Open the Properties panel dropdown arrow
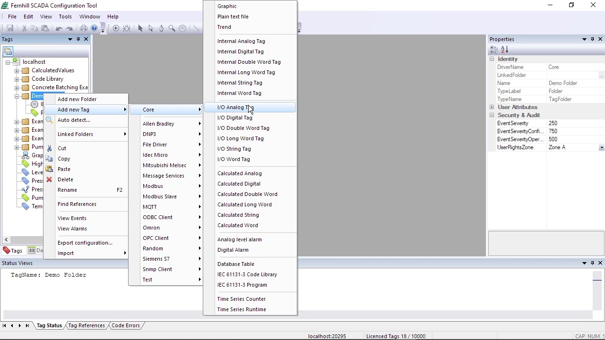The width and height of the screenshot is (605, 340). [584, 39]
